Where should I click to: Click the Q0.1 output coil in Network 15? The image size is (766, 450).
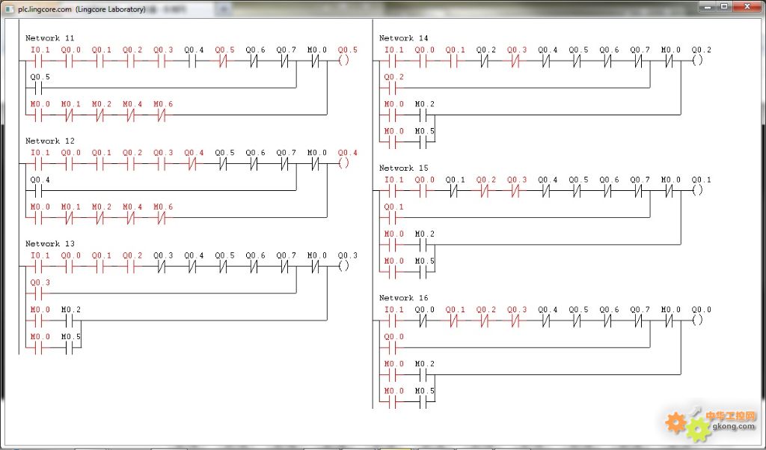point(698,190)
